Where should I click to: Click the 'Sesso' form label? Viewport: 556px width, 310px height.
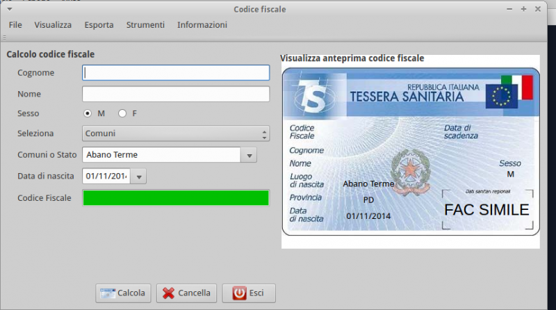click(28, 113)
